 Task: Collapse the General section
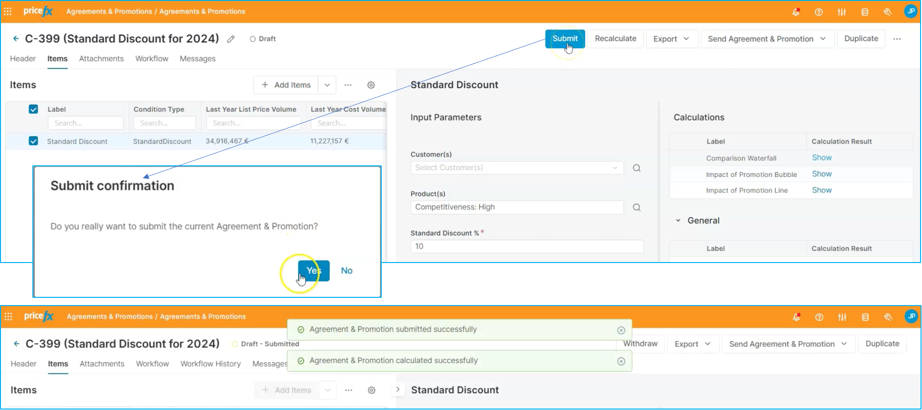pos(678,220)
